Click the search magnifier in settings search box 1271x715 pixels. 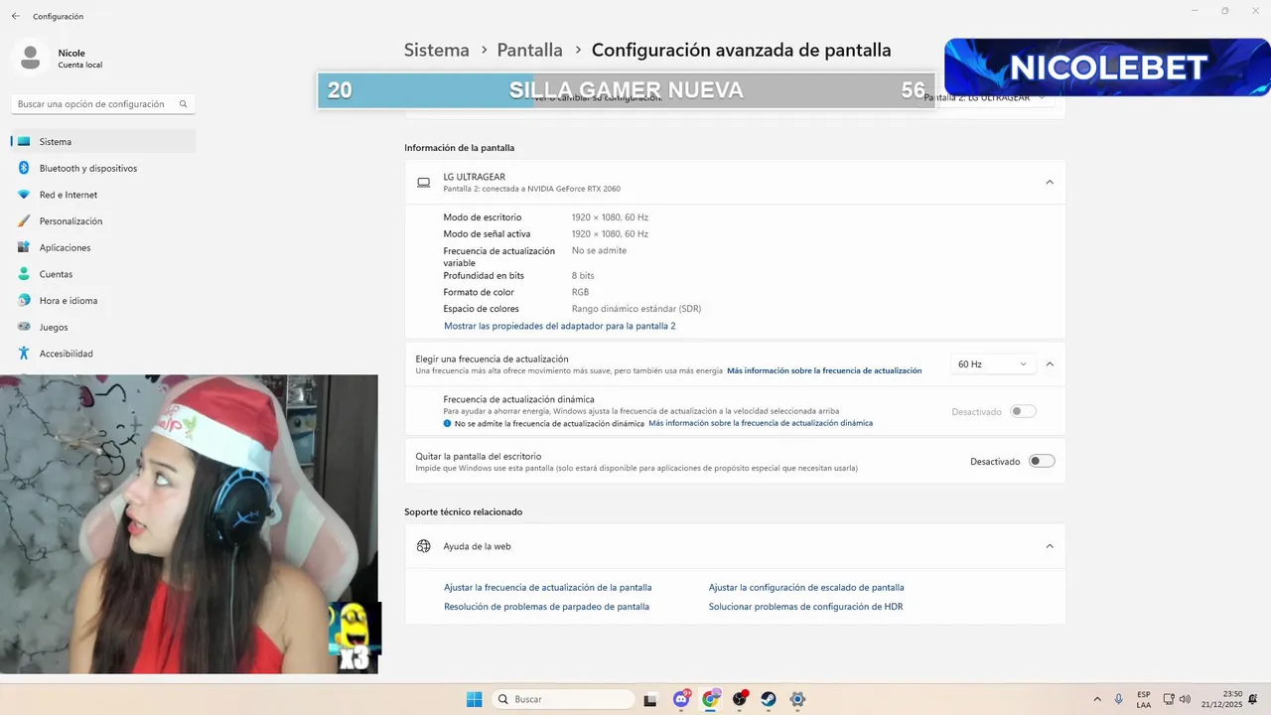pyautogui.click(x=184, y=104)
